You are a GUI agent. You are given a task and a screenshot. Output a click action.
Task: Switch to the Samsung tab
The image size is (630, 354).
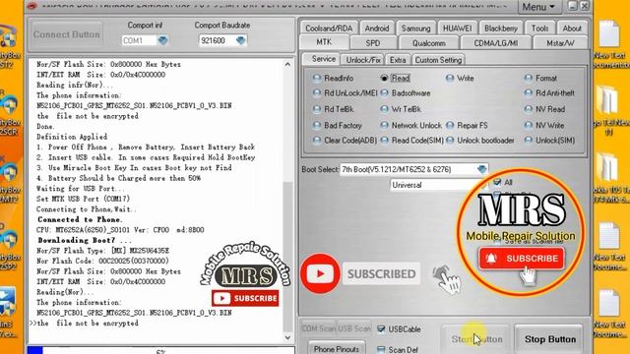click(x=415, y=29)
